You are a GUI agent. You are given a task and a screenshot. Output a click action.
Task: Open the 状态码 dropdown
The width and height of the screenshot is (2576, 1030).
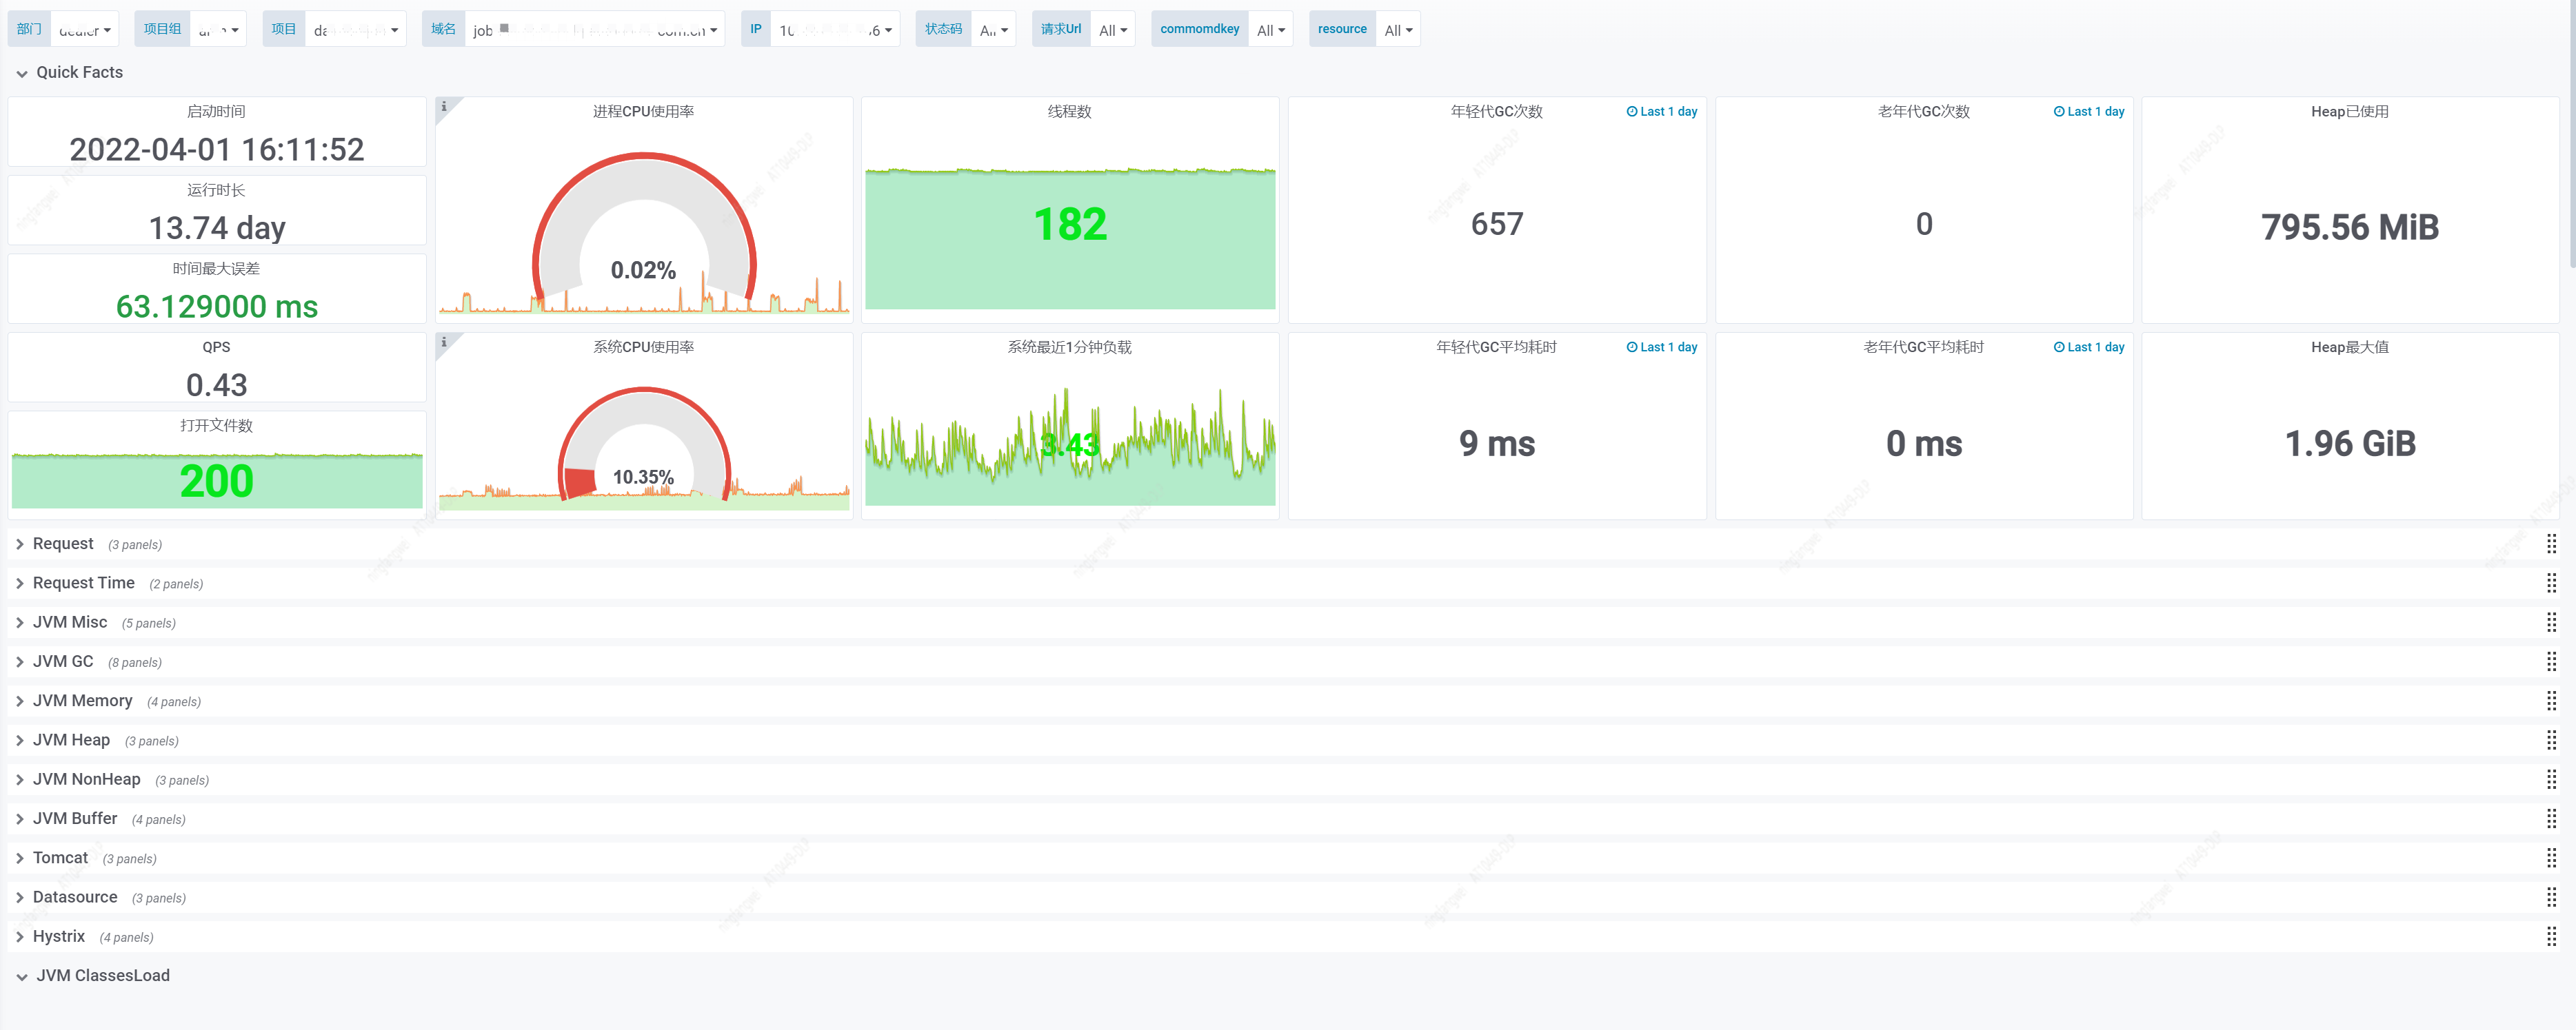[x=993, y=30]
